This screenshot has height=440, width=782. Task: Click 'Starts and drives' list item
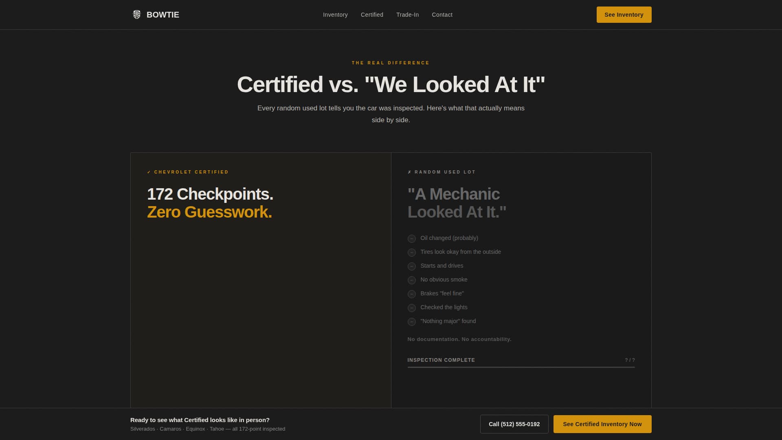[x=442, y=266]
